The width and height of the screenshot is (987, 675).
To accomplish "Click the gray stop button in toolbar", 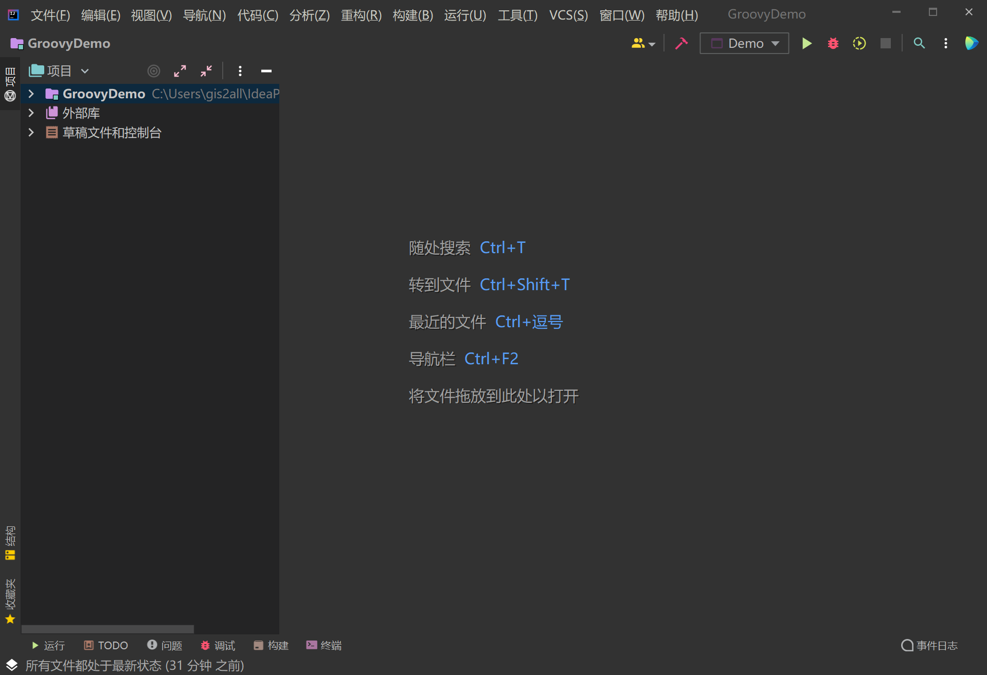I will pyautogui.click(x=885, y=44).
